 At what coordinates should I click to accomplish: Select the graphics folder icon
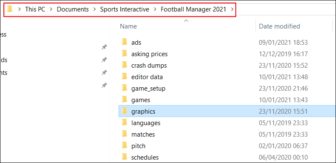pyautogui.click(x=125, y=111)
